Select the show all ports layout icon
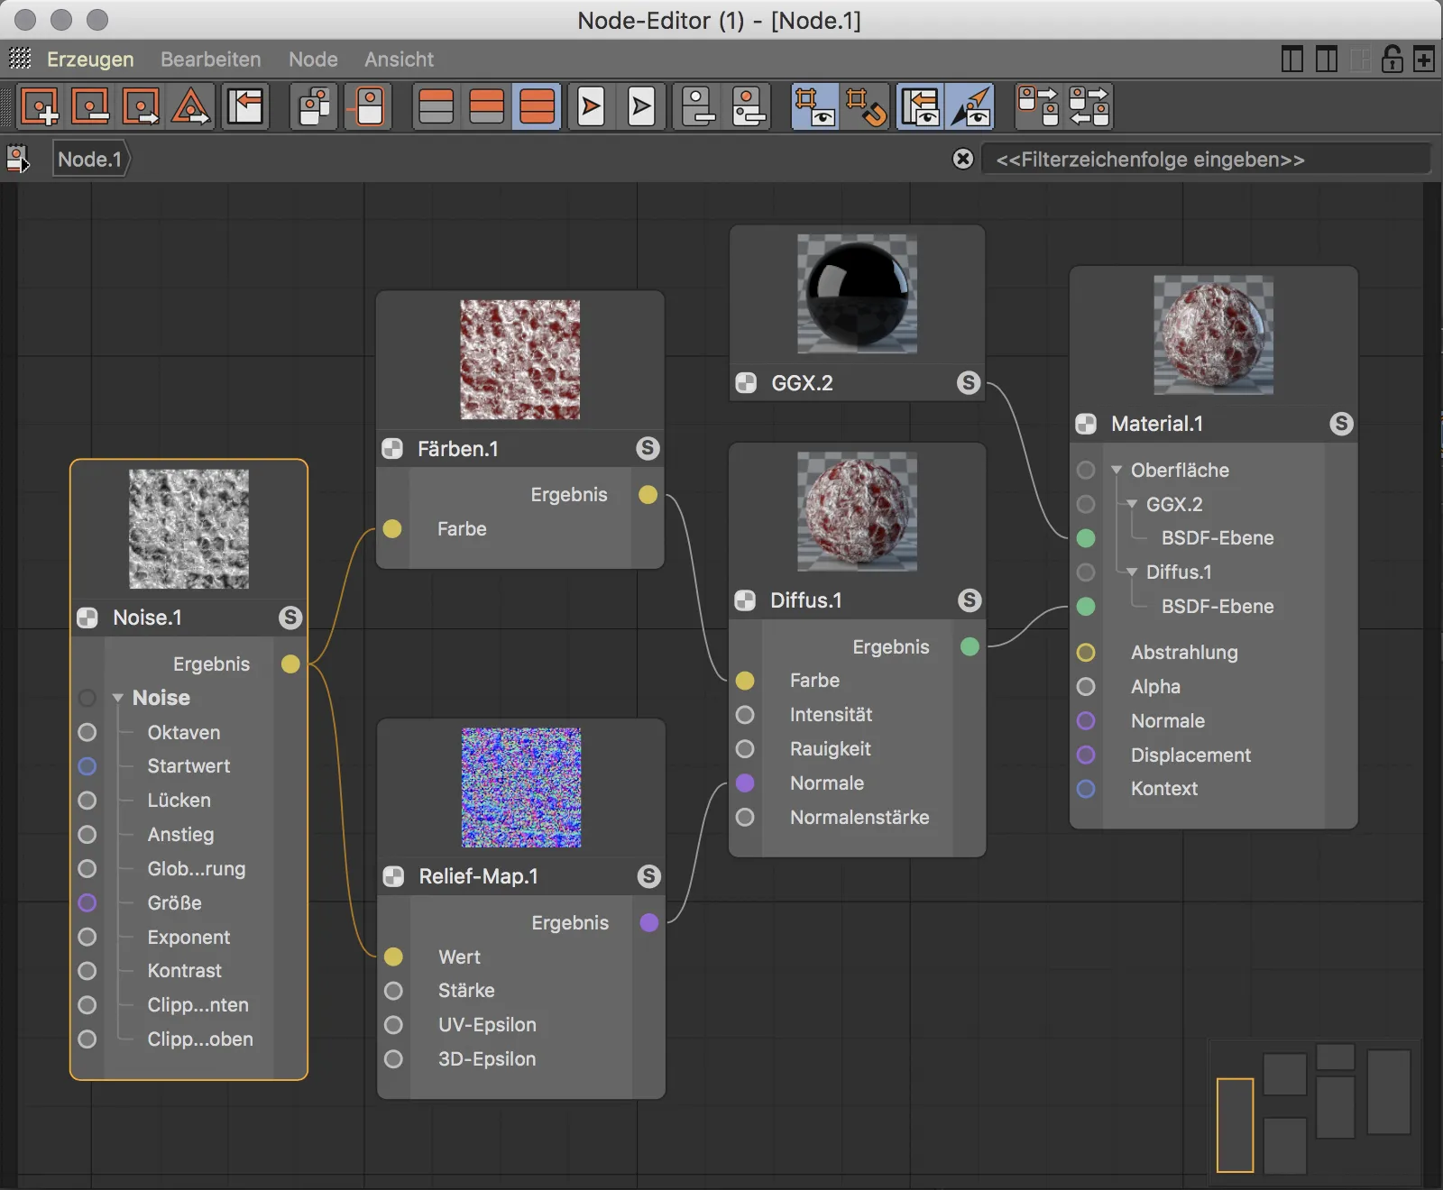Screen dimensions: 1443x1190 coord(538,106)
